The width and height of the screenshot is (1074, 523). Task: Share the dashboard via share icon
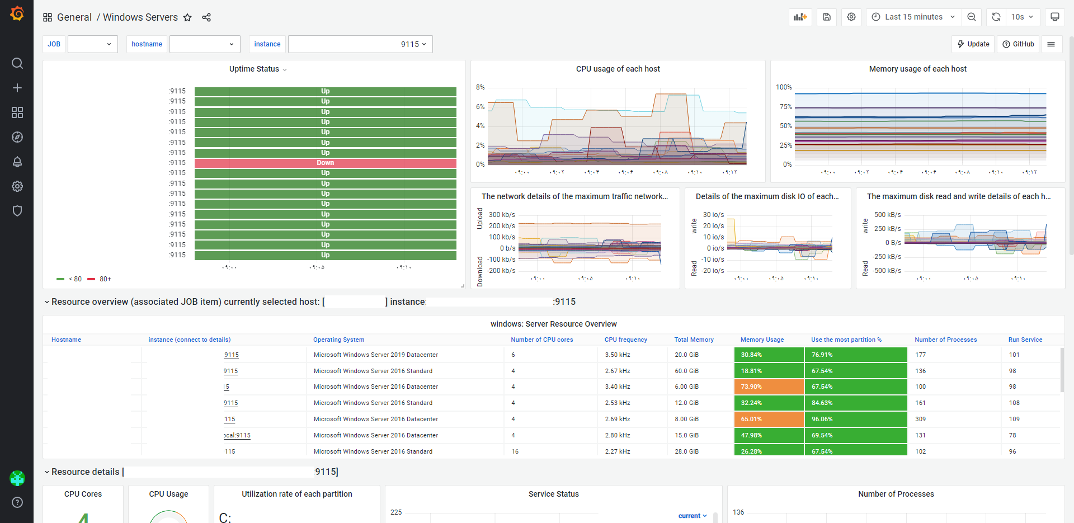tap(206, 17)
